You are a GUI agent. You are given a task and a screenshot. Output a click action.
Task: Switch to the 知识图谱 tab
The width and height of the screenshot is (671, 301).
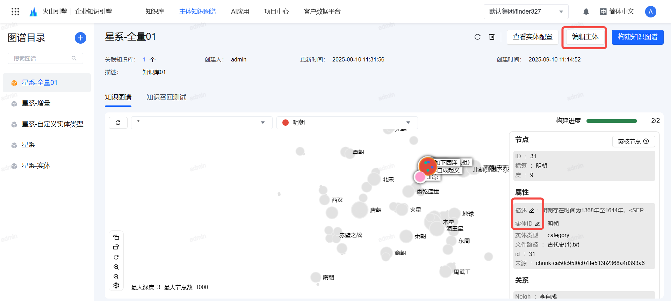[x=118, y=97]
